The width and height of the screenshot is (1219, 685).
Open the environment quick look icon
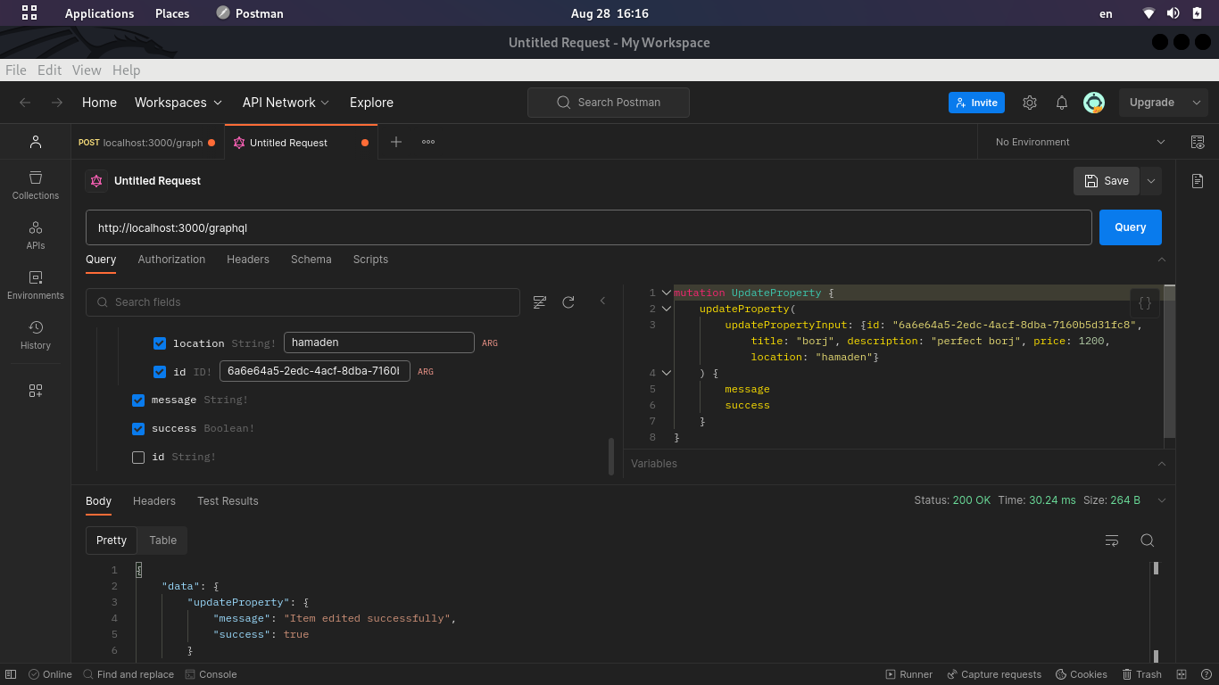(1198, 142)
